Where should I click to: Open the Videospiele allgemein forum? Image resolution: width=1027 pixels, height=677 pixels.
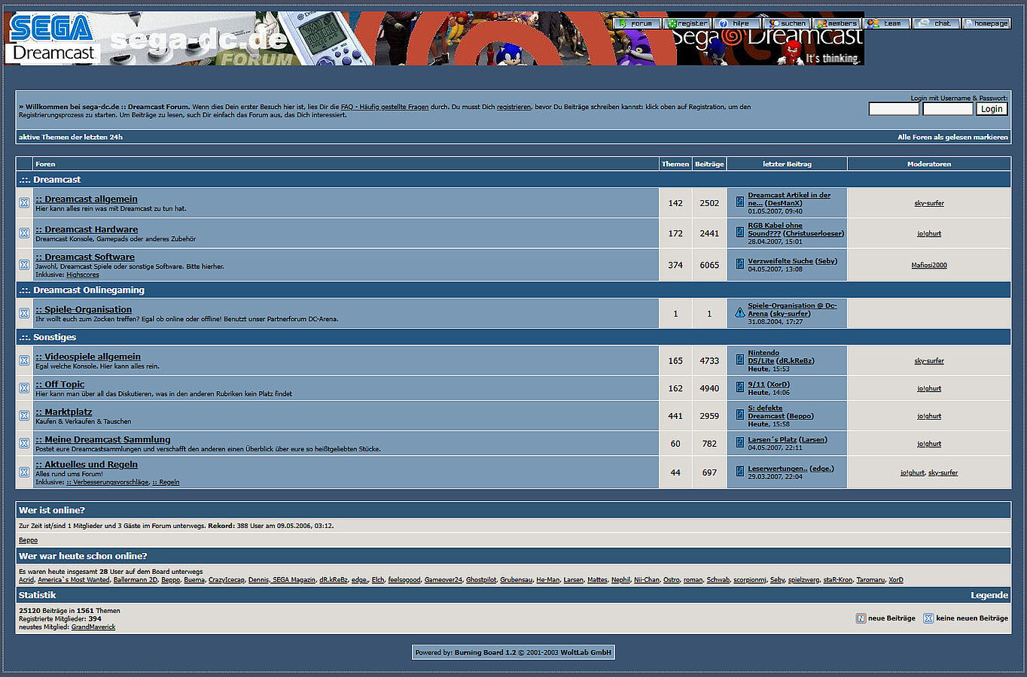click(x=88, y=357)
